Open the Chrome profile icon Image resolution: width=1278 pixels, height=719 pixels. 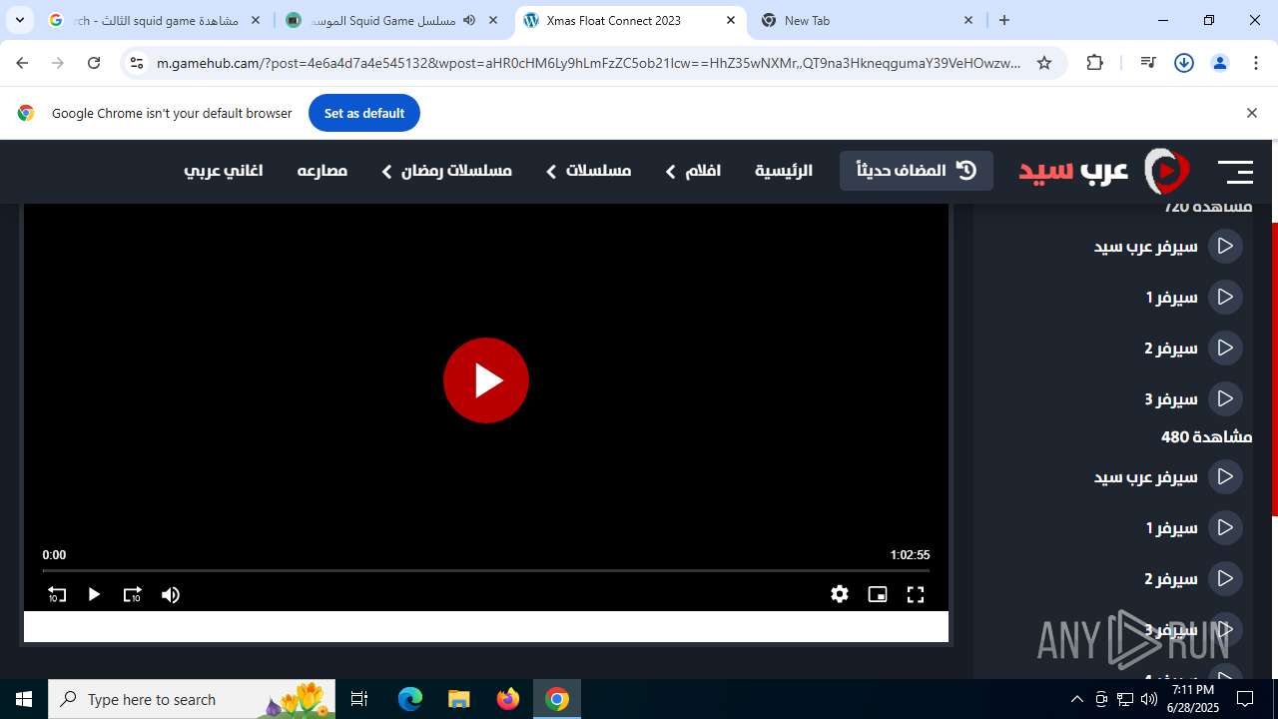coord(1220,63)
